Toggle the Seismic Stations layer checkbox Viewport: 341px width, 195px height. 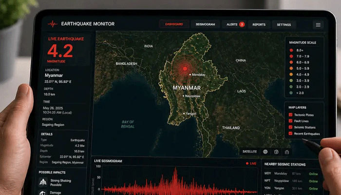290,127
